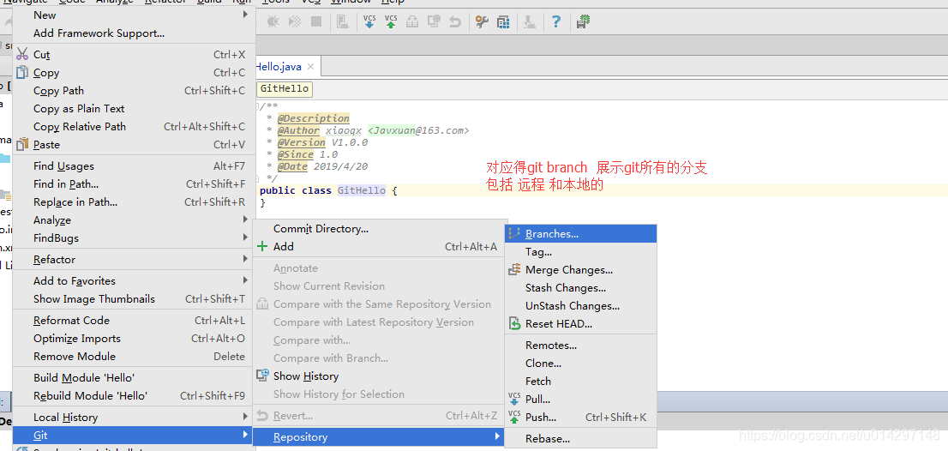Click Compare with Branch entry
Image resolution: width=948 pixels, height=451 pixels.
pos(378,358)
